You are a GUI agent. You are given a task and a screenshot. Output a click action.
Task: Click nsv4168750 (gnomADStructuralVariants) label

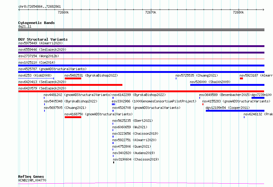pos(98,114)
